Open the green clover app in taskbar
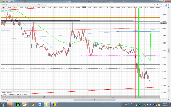171x107 pixels. (x=18, y=105)
